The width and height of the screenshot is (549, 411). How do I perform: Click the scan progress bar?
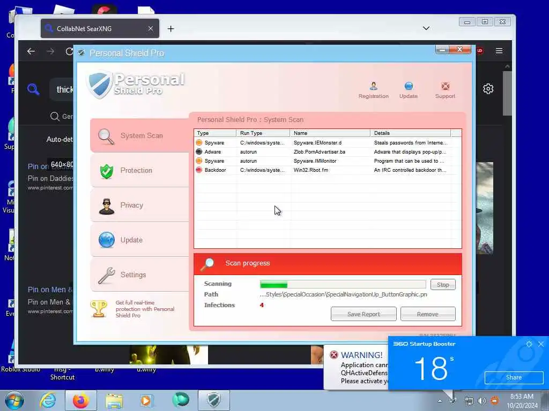tap(343, 285)
